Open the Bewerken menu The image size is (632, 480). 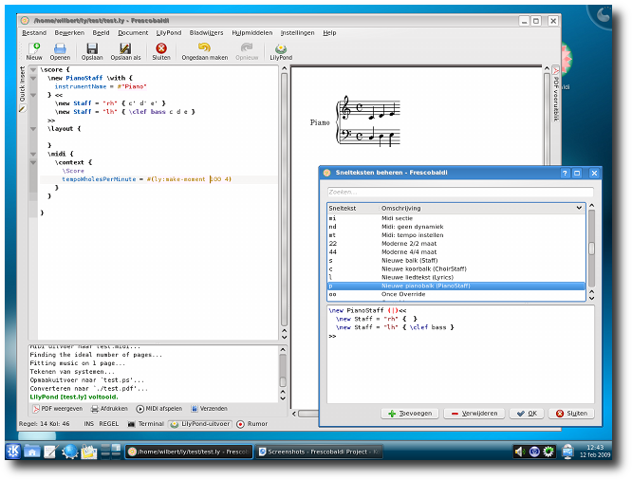coord(69,33)
